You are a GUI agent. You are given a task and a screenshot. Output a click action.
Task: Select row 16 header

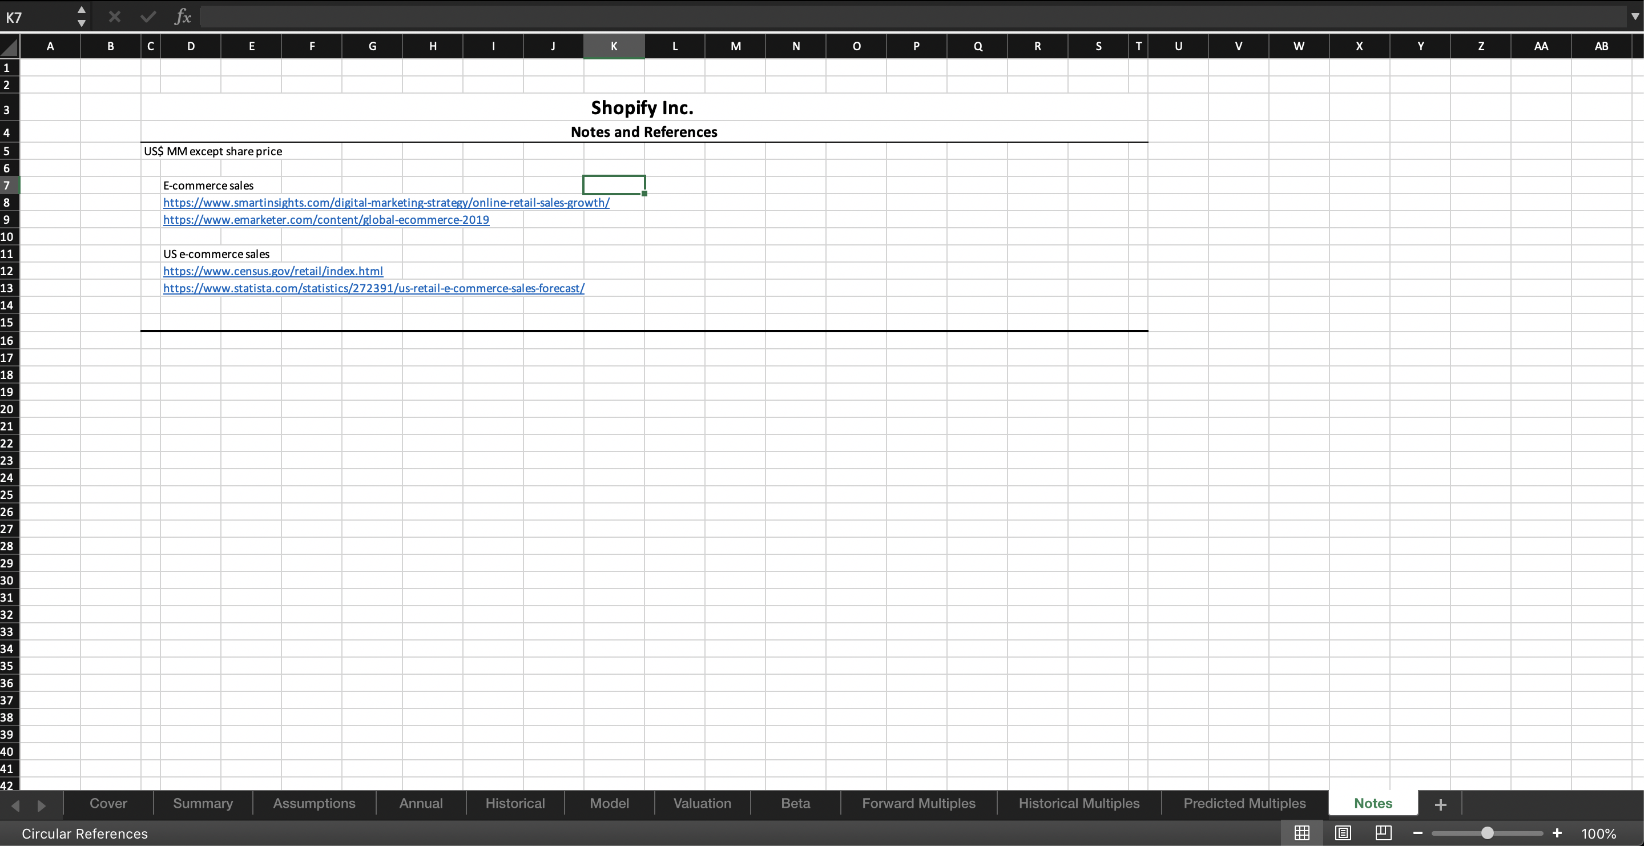tap(10, 340)
